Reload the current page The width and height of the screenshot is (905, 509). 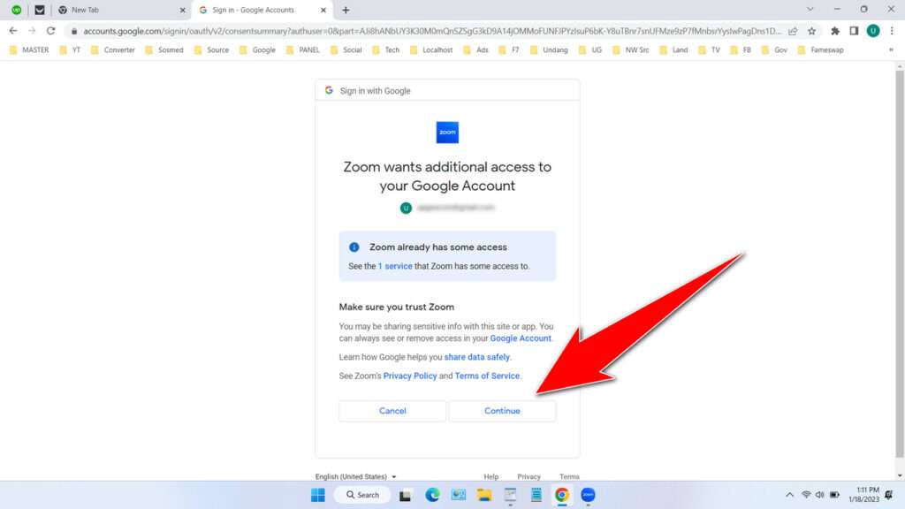[50, 31]
